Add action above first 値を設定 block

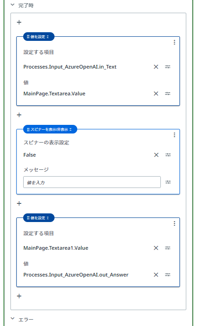tap(19, 22)
